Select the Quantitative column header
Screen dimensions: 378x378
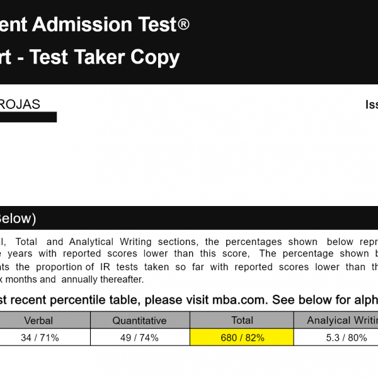pyautogui.click(x=139, y=320)
